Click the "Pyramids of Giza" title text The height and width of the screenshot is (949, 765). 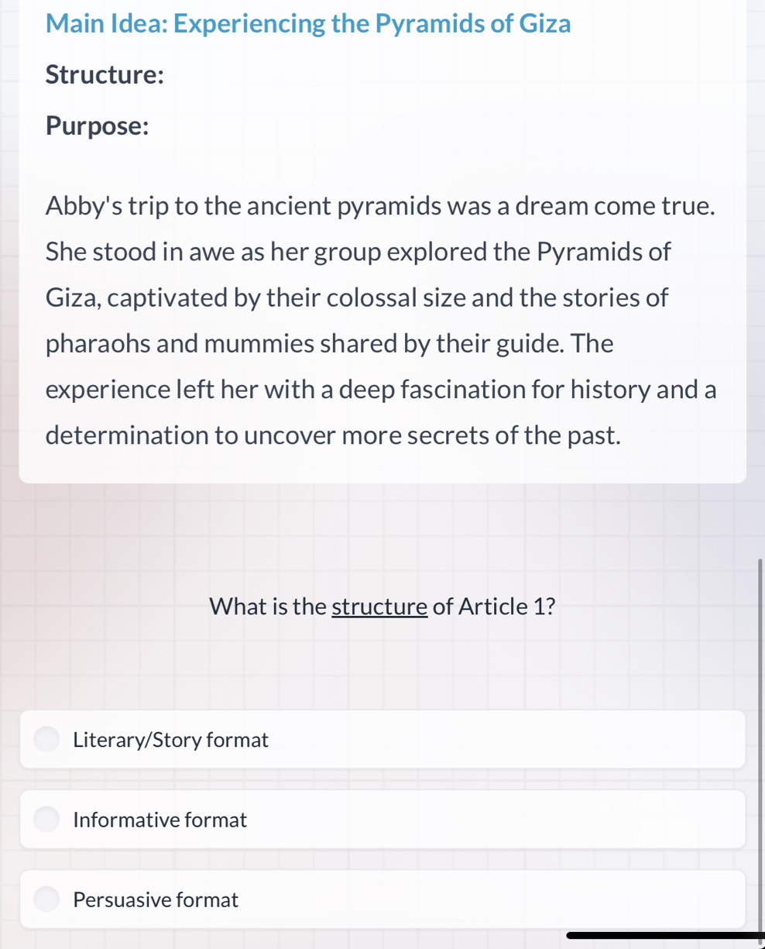point(473,24)
